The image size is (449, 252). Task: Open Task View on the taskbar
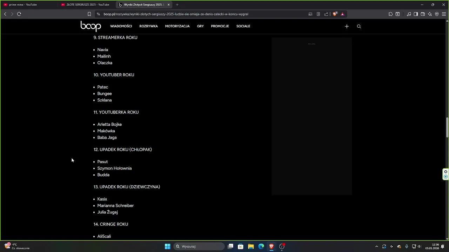[230, 246]
